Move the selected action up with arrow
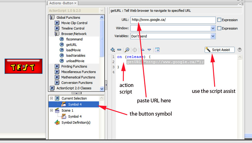The width and height of the screenshot is (252, 143). pyautogui.click(x=143, y=50)
